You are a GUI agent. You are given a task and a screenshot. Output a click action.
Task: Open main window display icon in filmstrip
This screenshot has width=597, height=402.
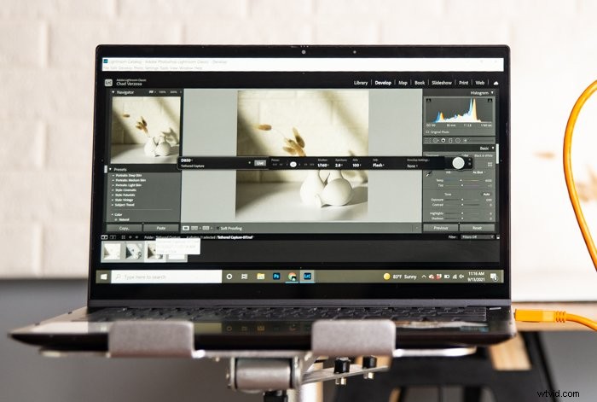(x=104, y=237)
